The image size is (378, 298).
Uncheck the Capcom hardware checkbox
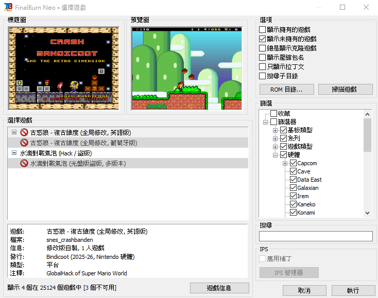click(293, 163)
